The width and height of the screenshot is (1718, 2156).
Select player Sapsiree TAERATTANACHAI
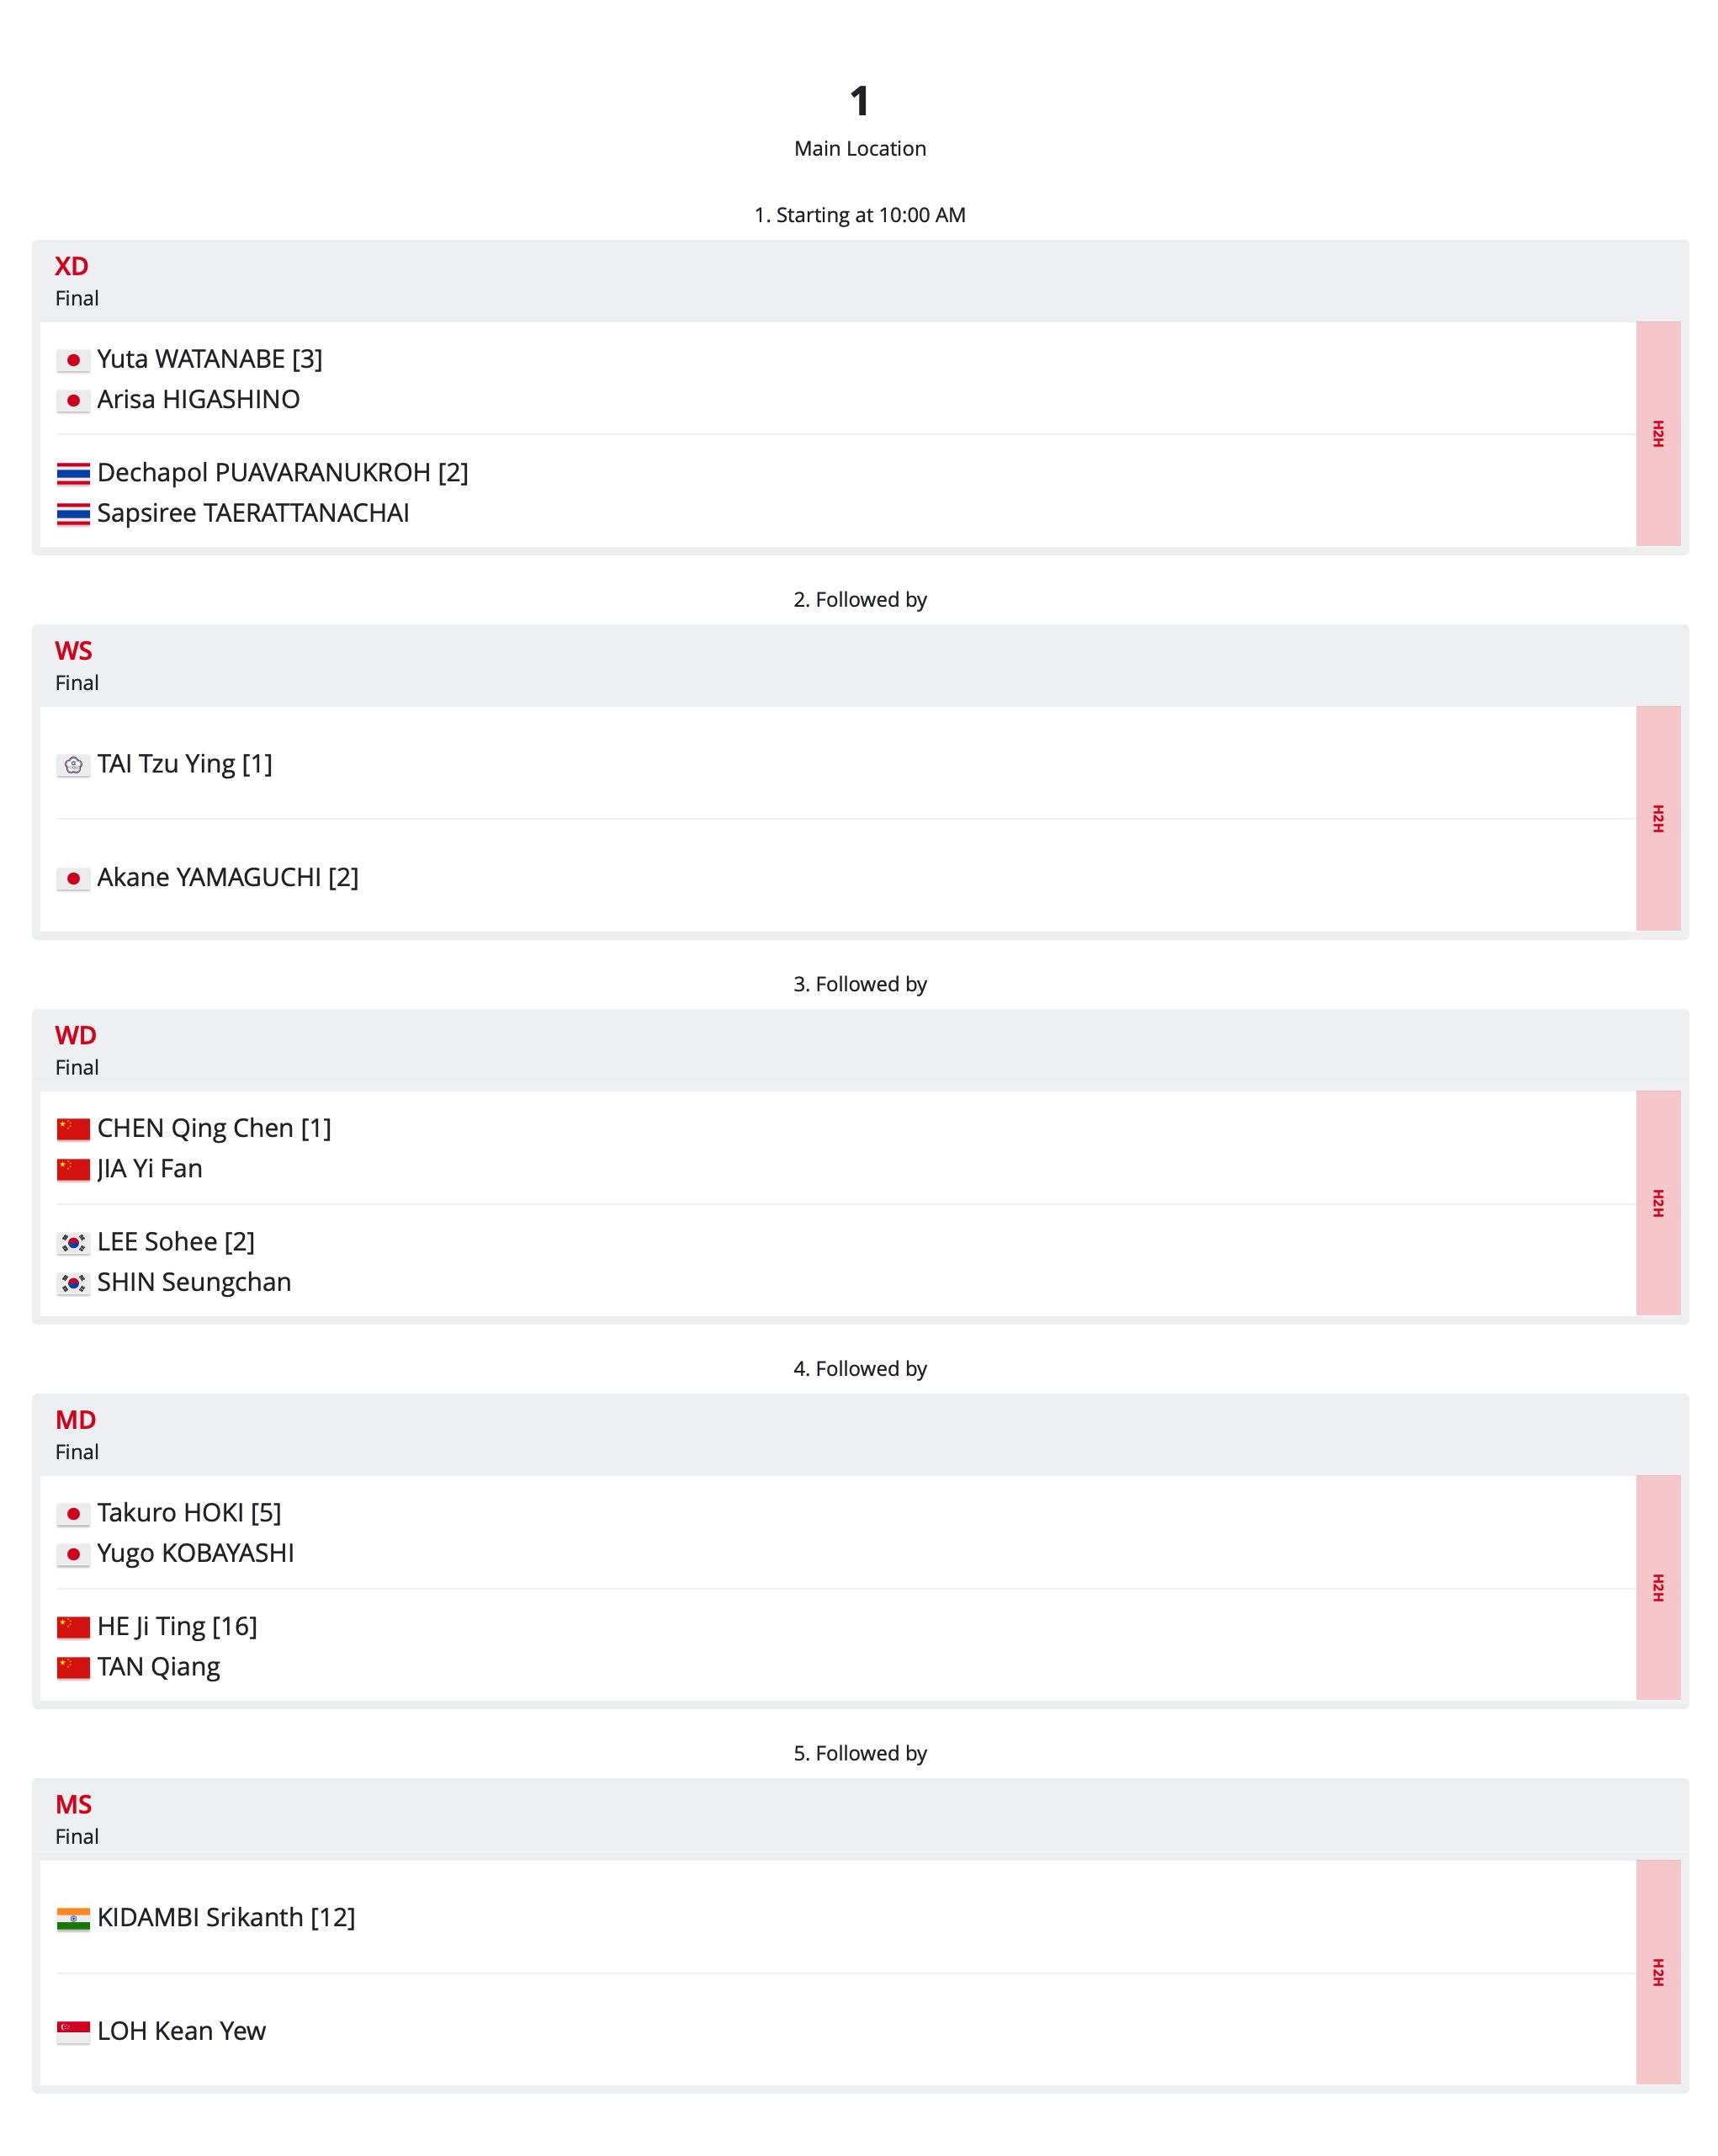253,513
